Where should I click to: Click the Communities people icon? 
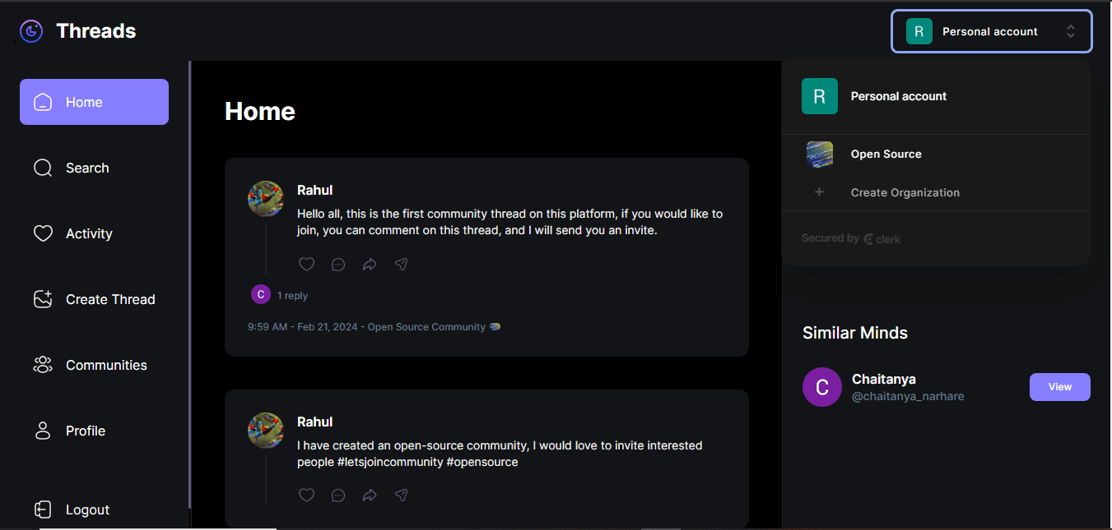pyautogui.click(x=43, y=365)
